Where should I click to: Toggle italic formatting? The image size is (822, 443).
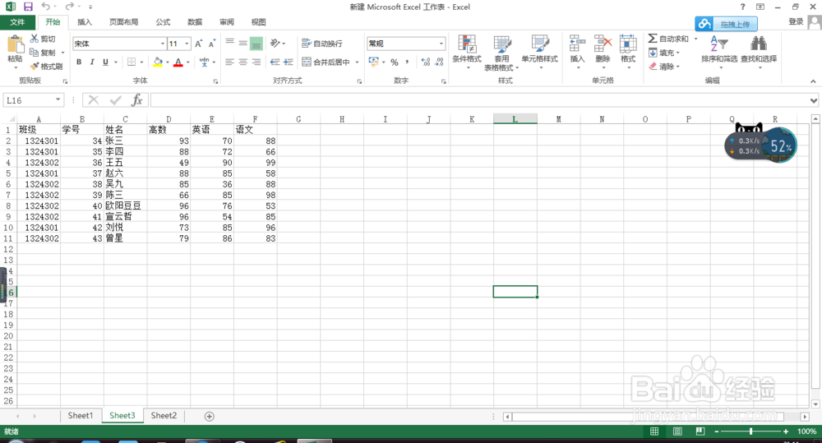click(x=92, y=62)
